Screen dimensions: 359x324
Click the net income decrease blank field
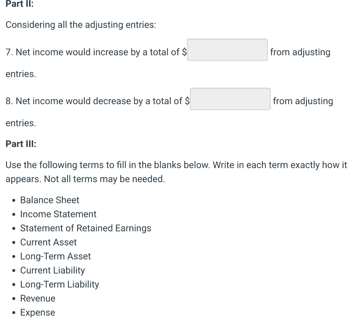tap(230, 99)
